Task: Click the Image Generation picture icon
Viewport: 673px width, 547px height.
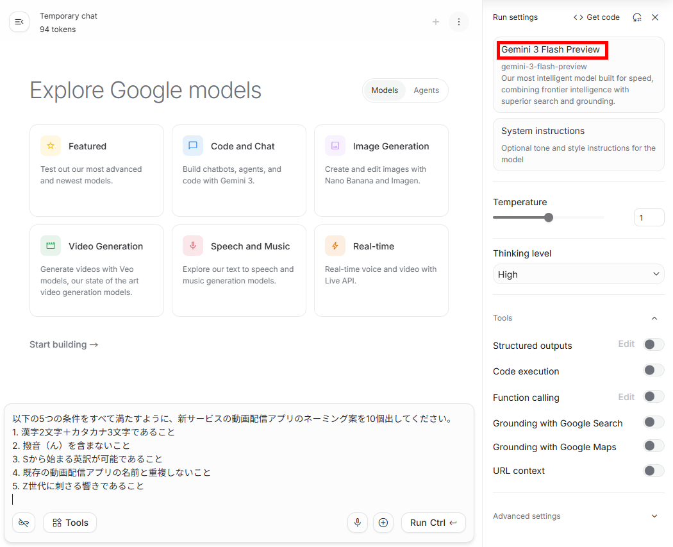Action: pyautogui.click(x=335, y=146)
